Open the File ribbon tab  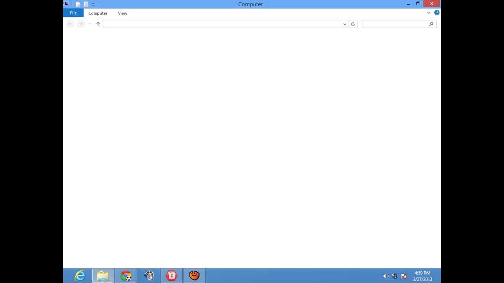click(x=73, y=13)
